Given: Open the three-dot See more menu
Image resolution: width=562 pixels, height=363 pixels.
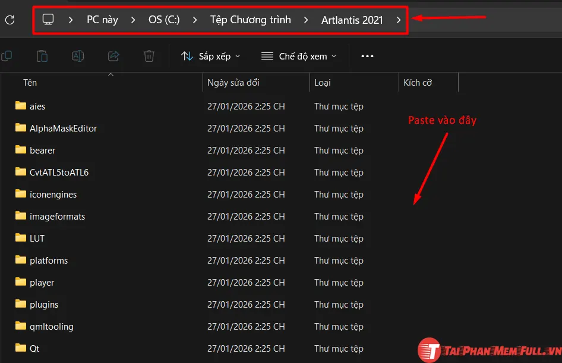Looking at the screenshot, I should pyautogui.click(x=367, y=56).
